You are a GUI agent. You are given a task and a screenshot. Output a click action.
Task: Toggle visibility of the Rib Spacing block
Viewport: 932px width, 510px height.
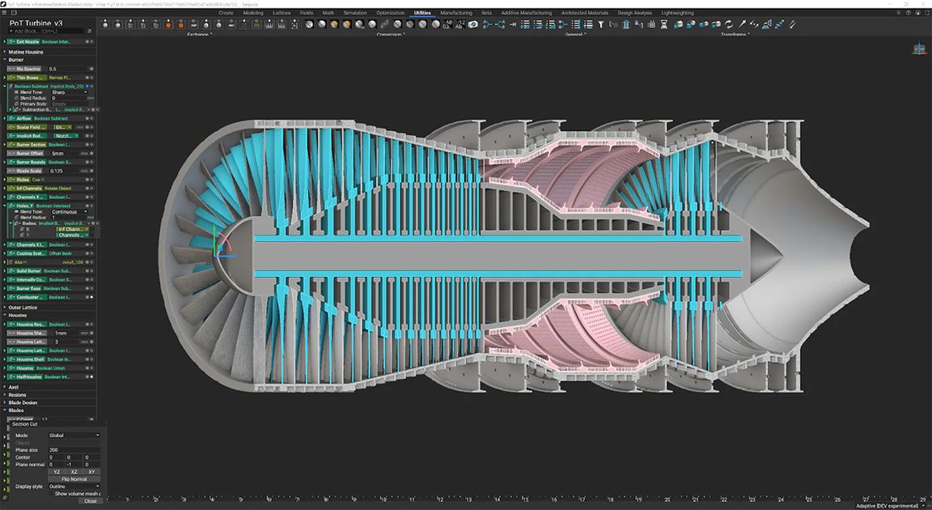click(x=91, y=69)
